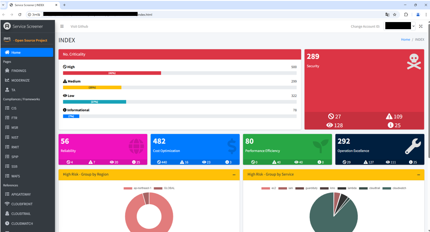Click the browser profile avatar icon
This screenshot has height=232, width=430.
point(418,15)
